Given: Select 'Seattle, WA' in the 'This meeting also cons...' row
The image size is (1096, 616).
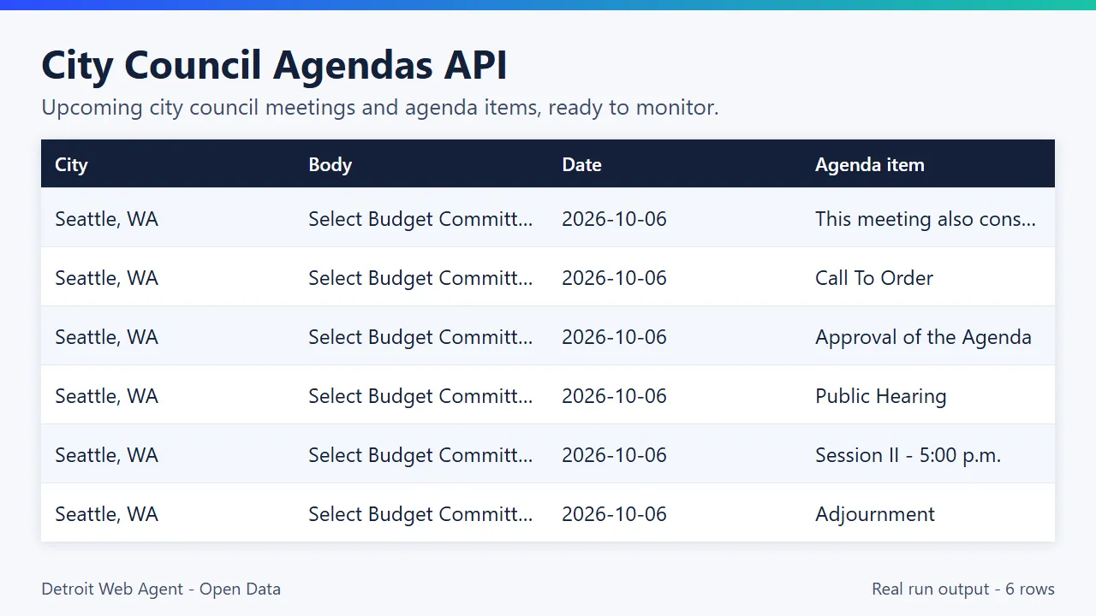Looking at the screenshot, I should [106, 218].
